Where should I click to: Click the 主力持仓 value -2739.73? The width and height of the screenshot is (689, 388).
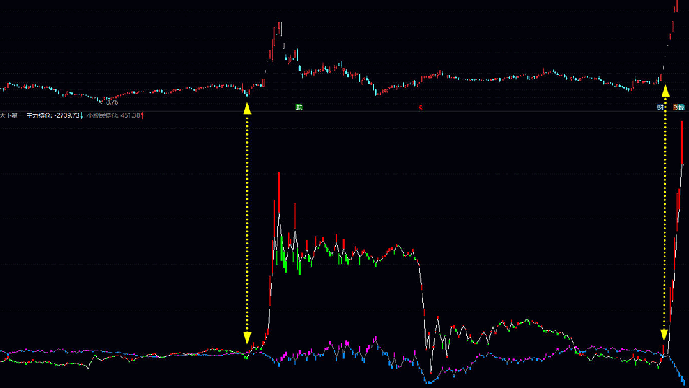pyautogui.click(x=67, y=115)
